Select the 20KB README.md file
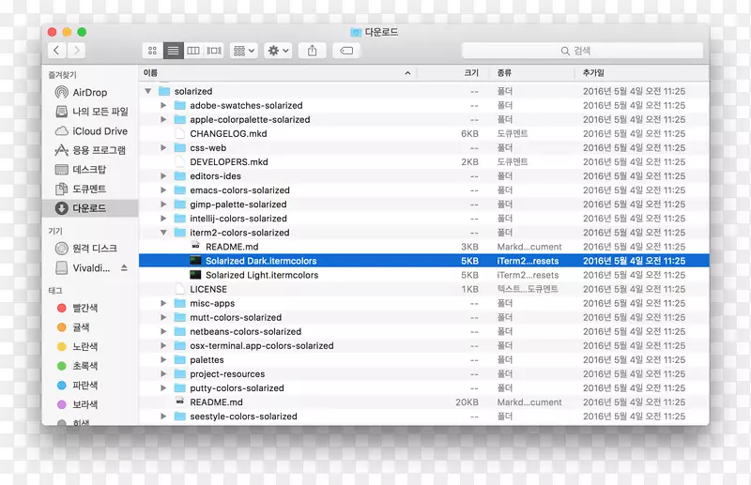The height and width of the screenshot is (485, 751). point(424,402)
